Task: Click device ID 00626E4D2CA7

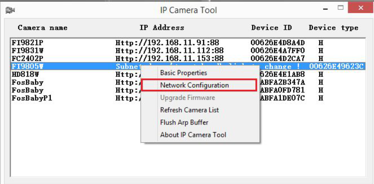Action: point(277,59)
